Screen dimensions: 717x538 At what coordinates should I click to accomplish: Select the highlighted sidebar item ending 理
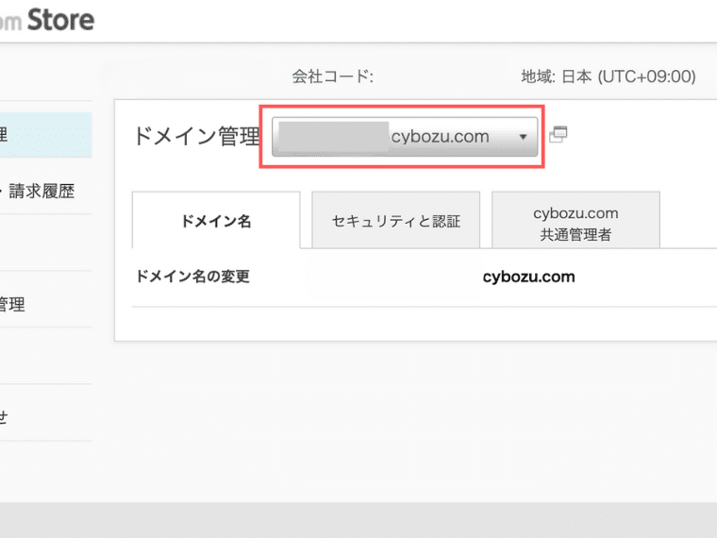click(45, 135)
